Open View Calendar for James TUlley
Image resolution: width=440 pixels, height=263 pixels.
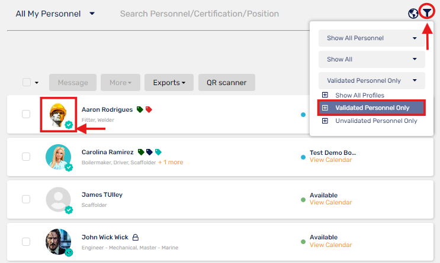pos(330,202)
